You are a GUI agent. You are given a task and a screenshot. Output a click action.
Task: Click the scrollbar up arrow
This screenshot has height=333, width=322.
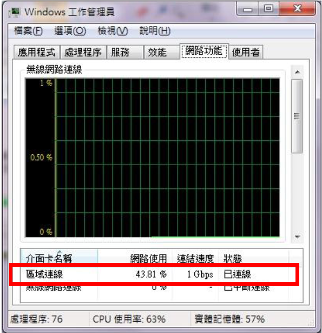tap(297, 72)
